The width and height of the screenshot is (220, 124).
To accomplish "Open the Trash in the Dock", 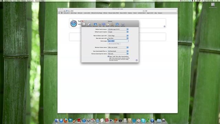I will (x=164, y=120).
